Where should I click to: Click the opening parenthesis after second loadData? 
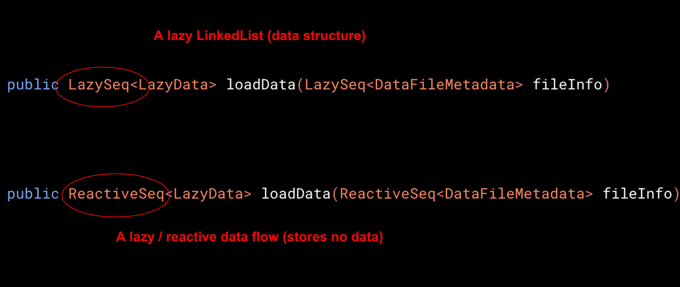click(335, 194)
